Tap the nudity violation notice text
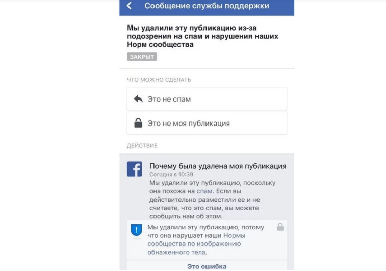 [206, 239]
